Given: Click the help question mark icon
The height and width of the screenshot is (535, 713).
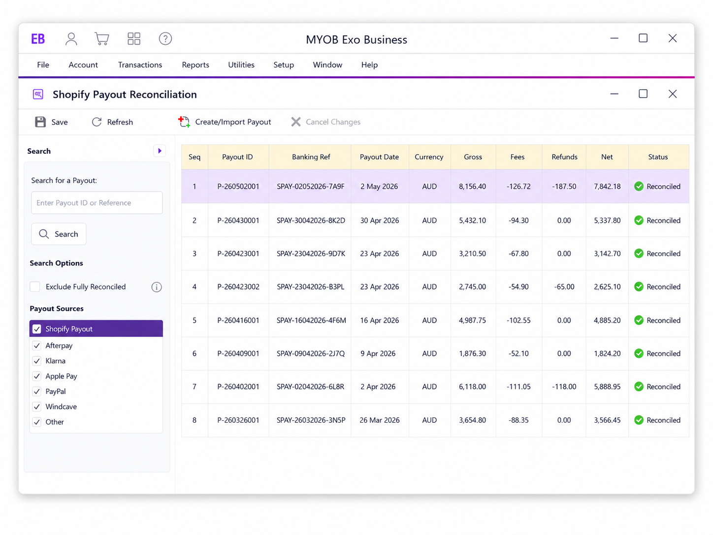Looking at the screenshot, I should click(165, 39).
